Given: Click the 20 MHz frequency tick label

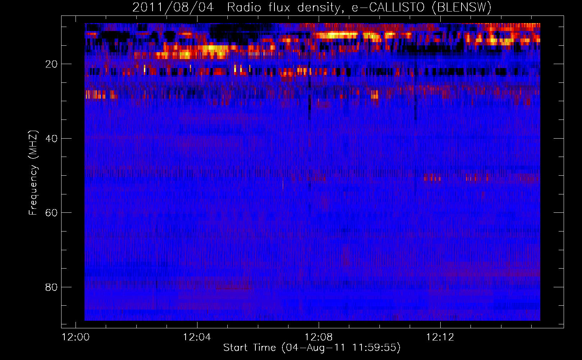Looking at the screenshot, I should tap(52, 64).
